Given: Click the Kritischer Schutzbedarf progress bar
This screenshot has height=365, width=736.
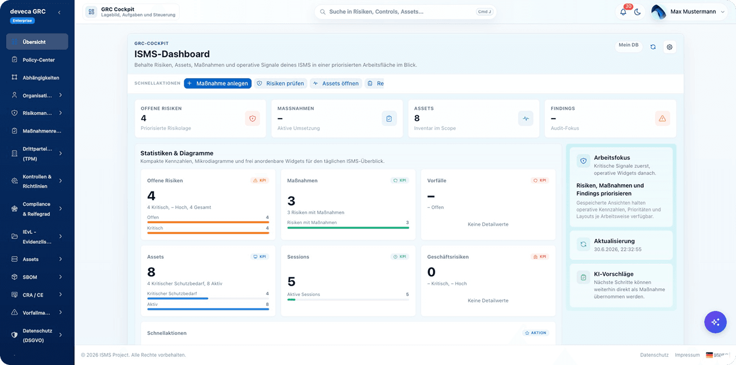Looking at the screenshot, I should [208, 299].
